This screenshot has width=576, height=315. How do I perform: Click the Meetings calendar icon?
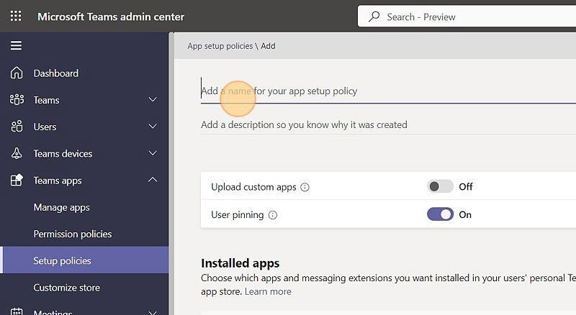pyautogui.click(x=17, y=311)
